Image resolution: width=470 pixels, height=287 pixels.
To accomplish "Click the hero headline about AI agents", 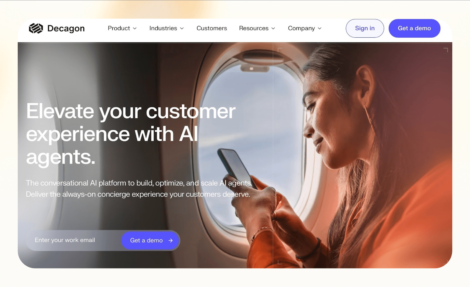I will tap(131, 134).
